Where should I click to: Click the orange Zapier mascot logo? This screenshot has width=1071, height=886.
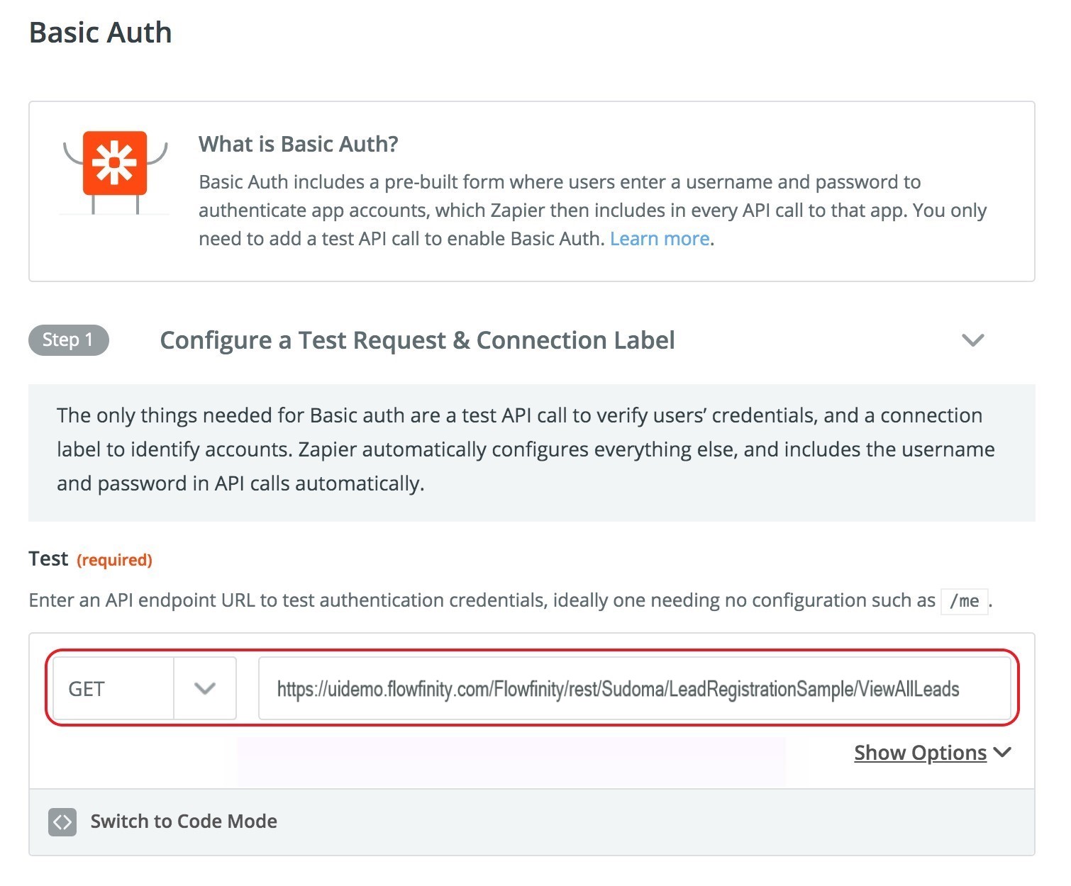point(115,164)
